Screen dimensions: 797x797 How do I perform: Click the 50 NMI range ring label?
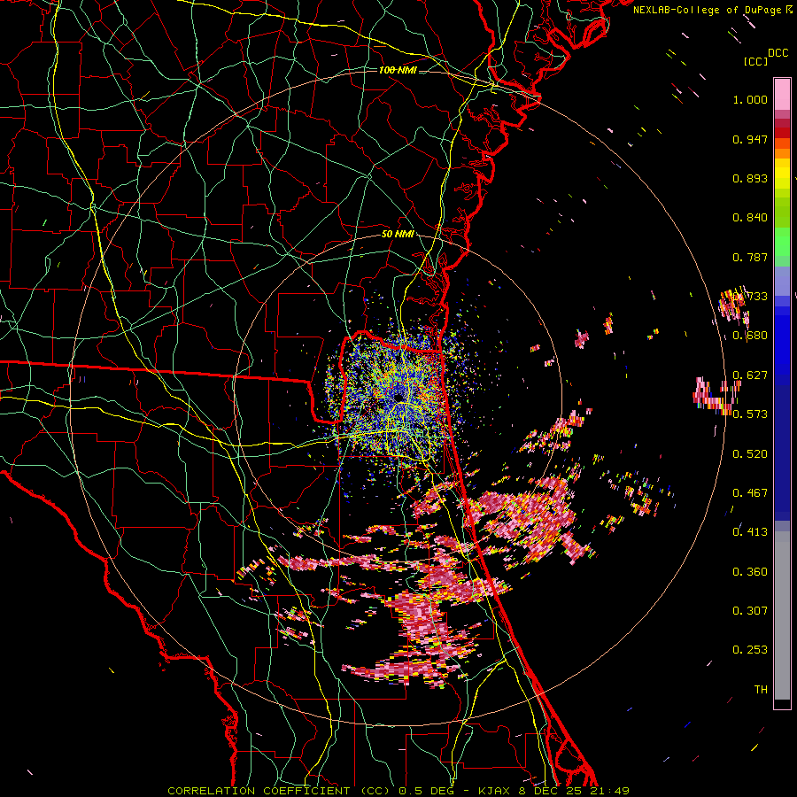[x=398, y=234]
